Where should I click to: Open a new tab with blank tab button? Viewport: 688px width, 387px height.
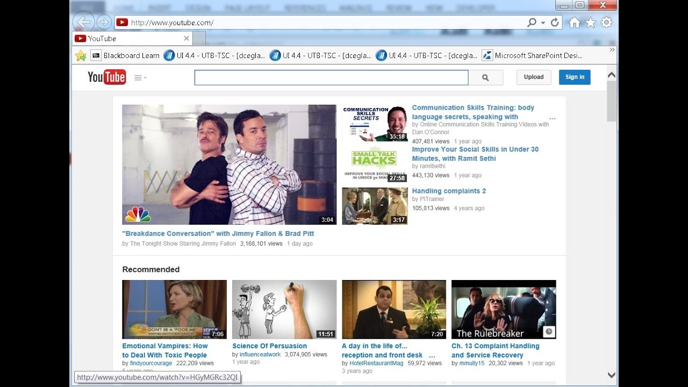(199, 39)
